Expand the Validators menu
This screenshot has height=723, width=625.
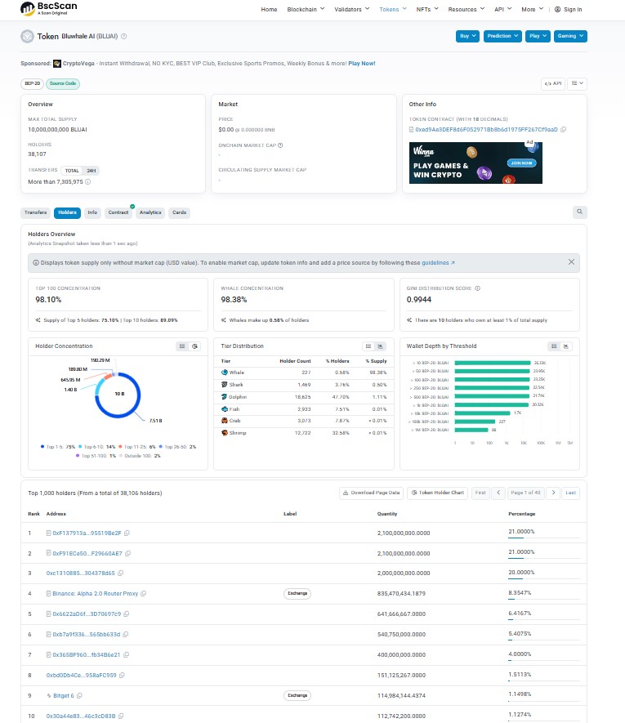(352, 9)
